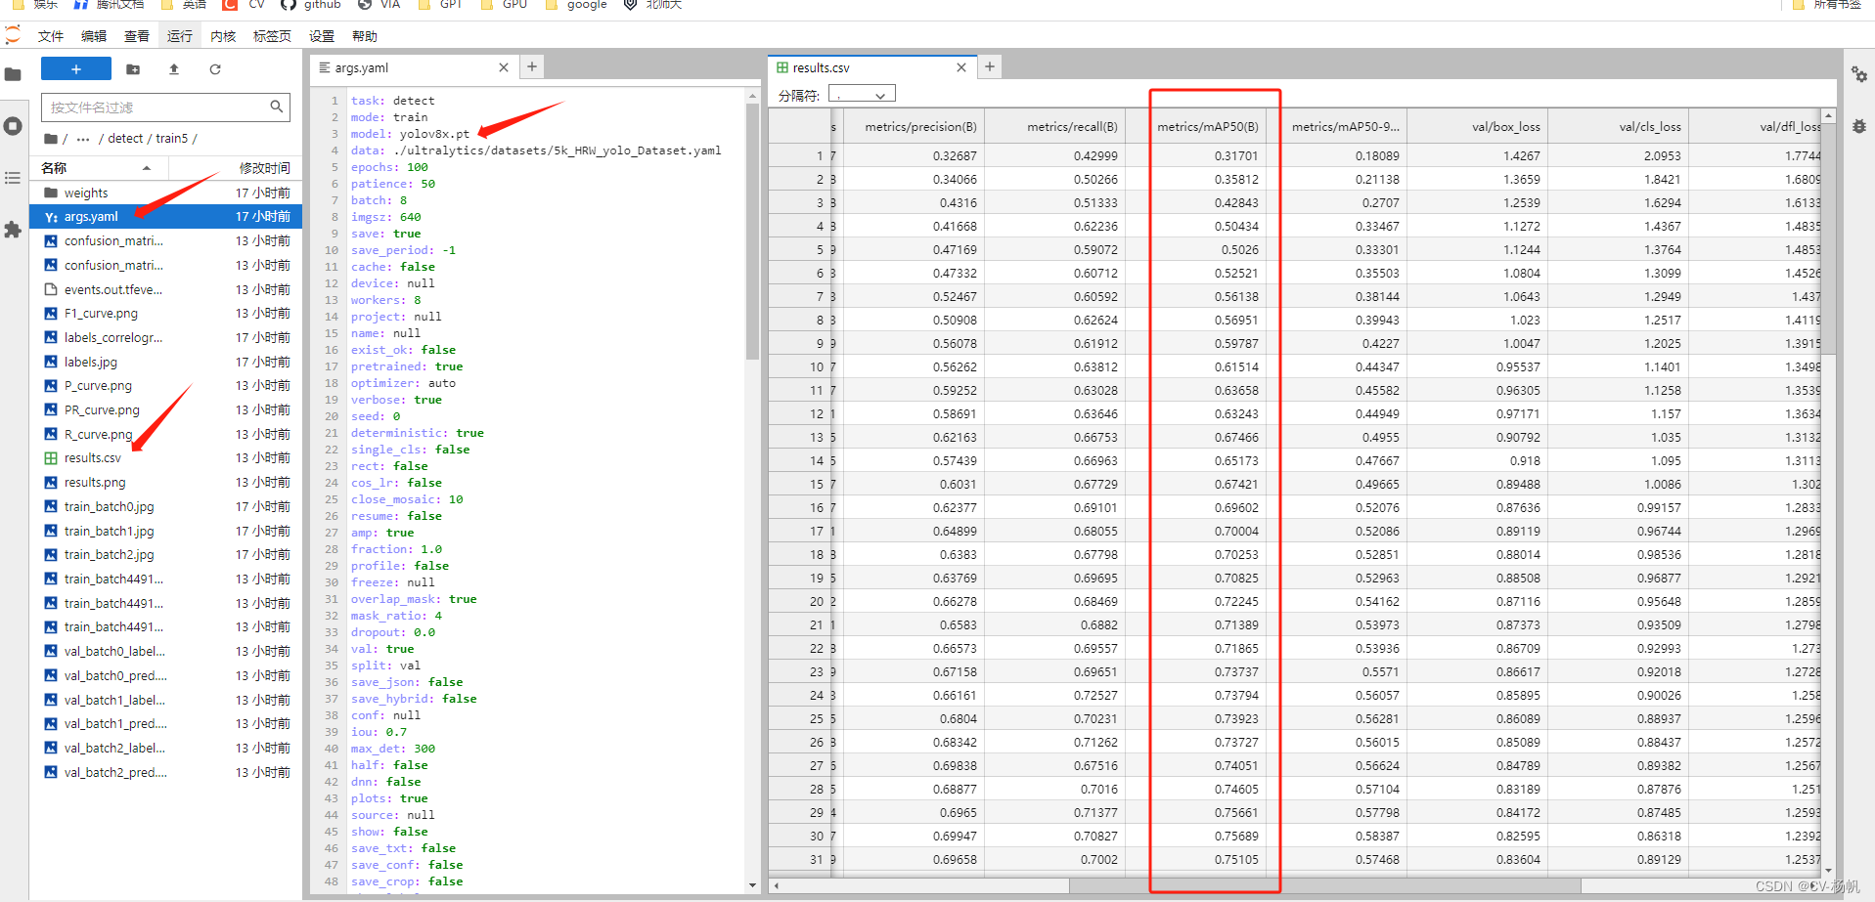The image size is (1875, 902).
Task: Open the file browser sidebar icon
Action: [13, 74]
